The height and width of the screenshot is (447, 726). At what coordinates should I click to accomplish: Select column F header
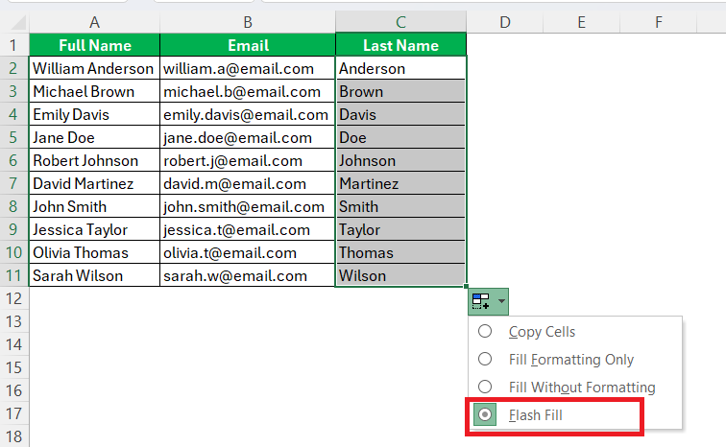pyautogui.click(x=659, y=22)
